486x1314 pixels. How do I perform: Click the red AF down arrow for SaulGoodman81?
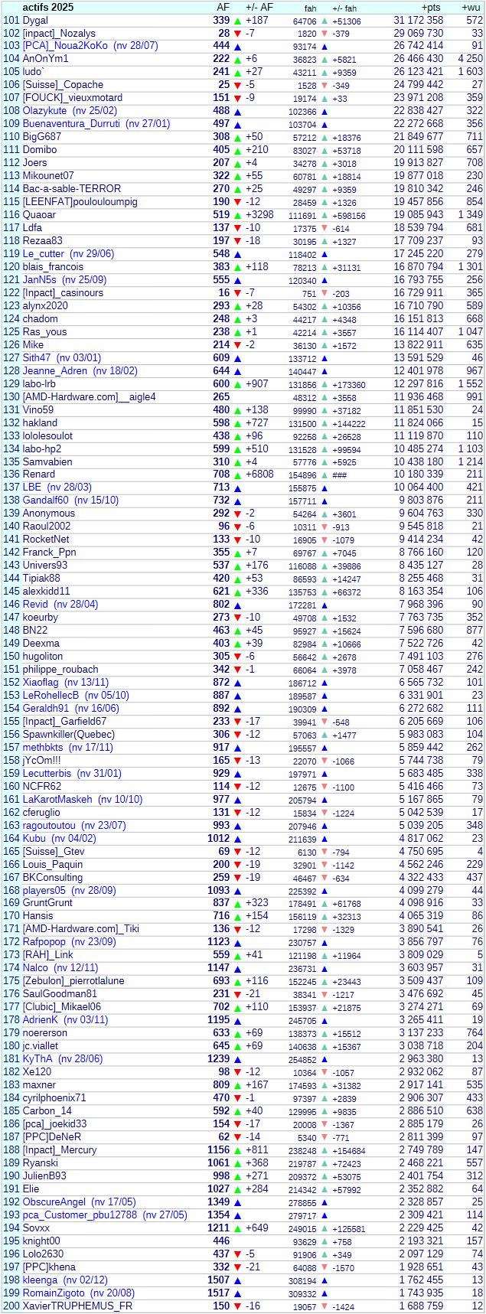pos(237,994)
